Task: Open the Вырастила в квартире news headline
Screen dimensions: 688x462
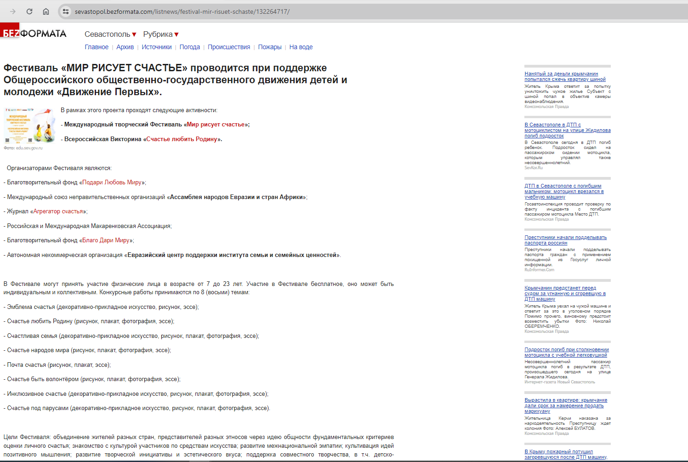Action: tap(566, 405)
